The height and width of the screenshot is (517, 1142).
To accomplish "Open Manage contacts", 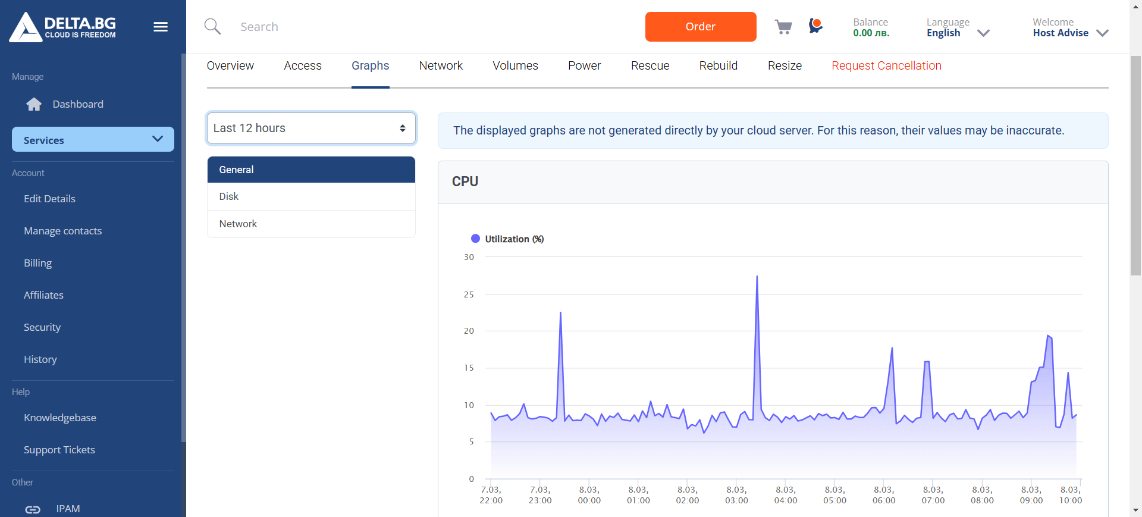I will pyautogui.click(x=62, y=231).
